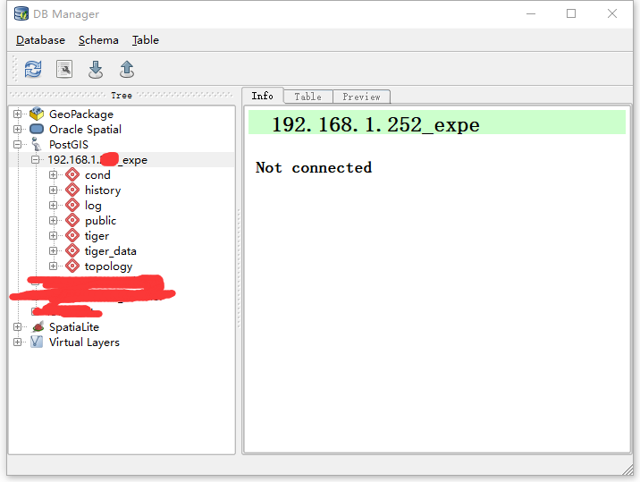
Task: Click the log schema icon
Action: point(72,205)
